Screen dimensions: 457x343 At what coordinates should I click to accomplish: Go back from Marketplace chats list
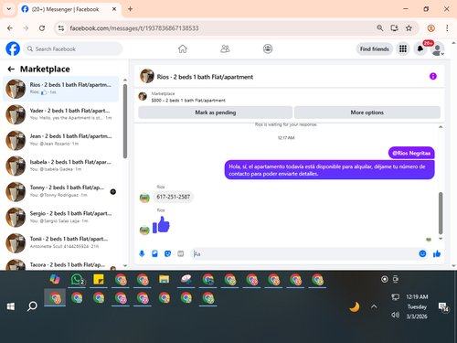click(x=11, y=70)
